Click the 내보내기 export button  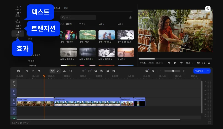point(199,71)
